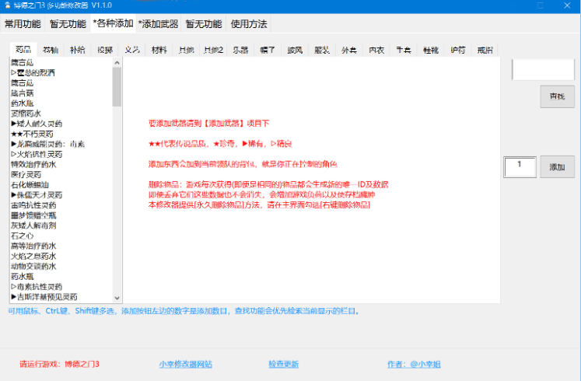581x381 pixels.
Task: Close the trainer window
Action: (567, 5)
